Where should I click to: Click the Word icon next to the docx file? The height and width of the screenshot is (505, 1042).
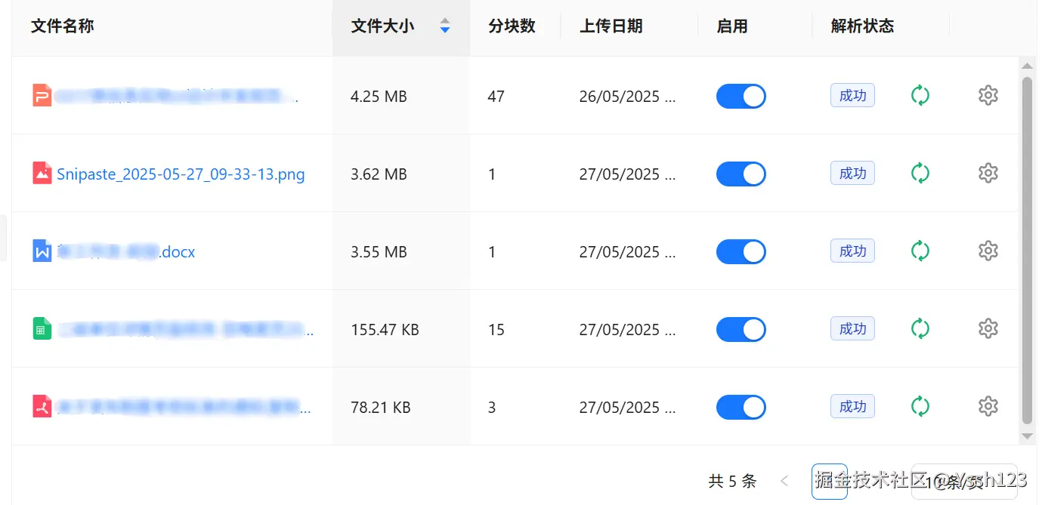[44, 251]
